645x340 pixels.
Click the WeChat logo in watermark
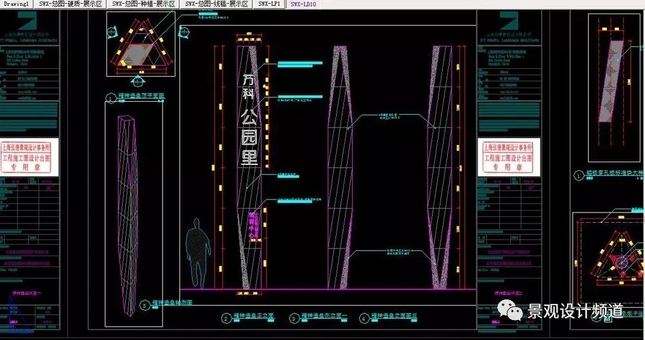point(515,312)
